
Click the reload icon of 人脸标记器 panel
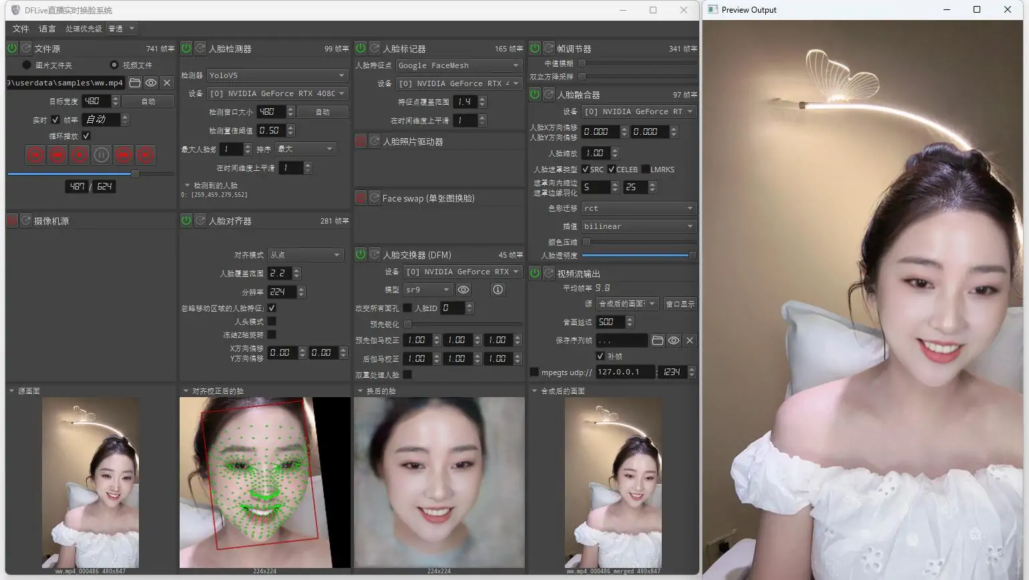pyautogui.click(x=375, y=48)
